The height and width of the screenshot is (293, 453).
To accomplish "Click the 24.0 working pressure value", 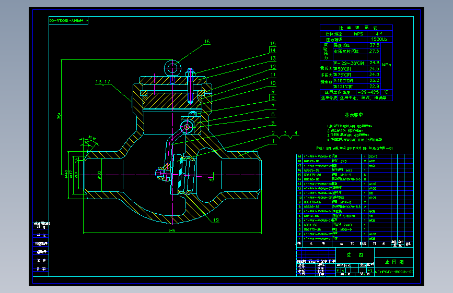I will tap(374, 75).
